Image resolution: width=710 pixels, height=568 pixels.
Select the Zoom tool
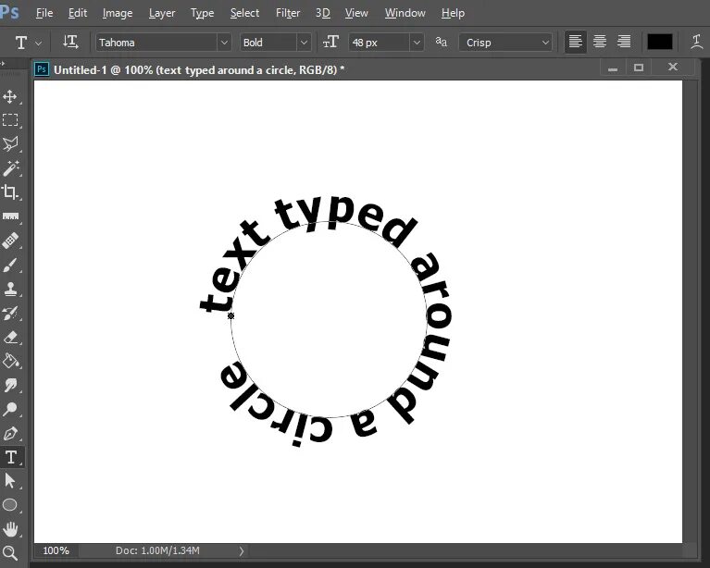click(x=10, y=552)
